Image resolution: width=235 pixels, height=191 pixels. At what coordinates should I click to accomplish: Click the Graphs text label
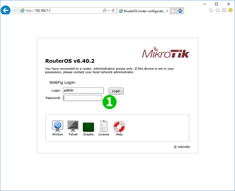click(88, 134)
